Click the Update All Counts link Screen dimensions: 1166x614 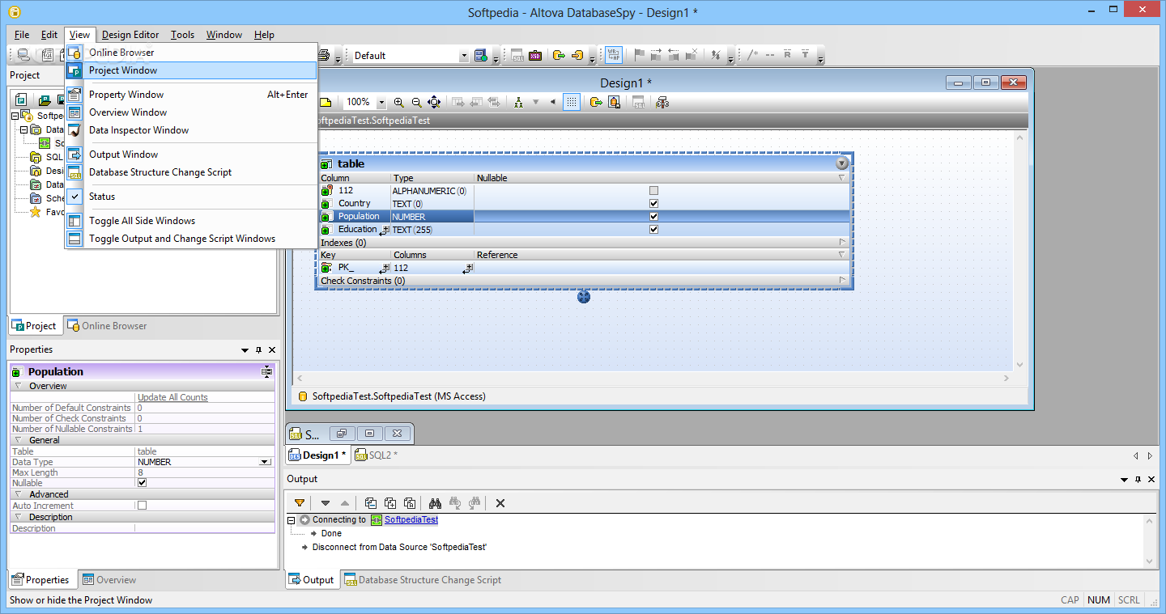tap(172, 397)
